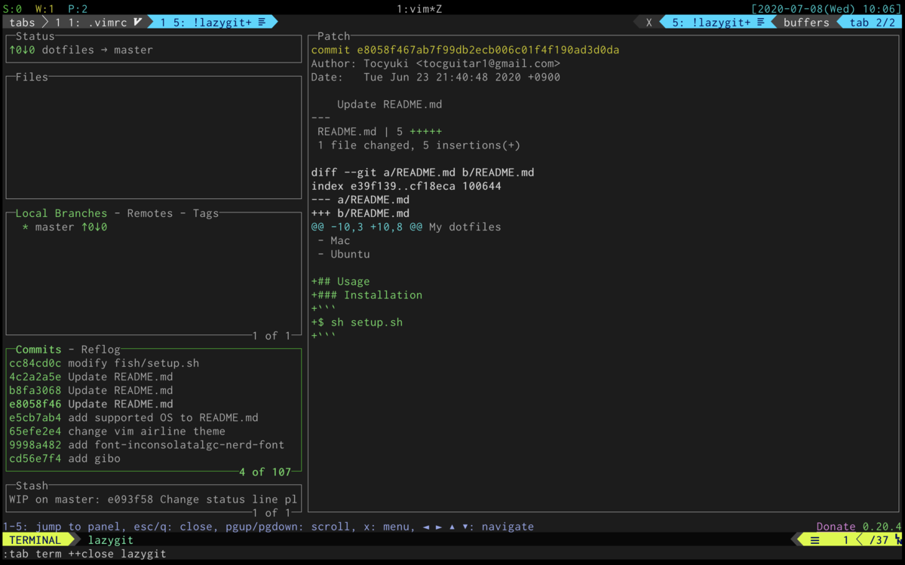Switch to the Local Branches tab

[61, 213]
